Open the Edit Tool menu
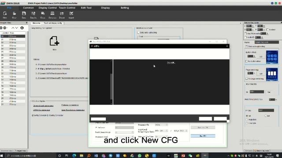Screen dimensions: 282x158 pos(86,8)
